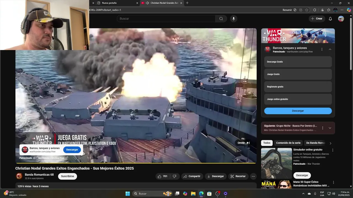Viewport: 353px width, 198px height.
Task: Open warthunder.com/play/free link on video overlay
Action: coord(51,158)
